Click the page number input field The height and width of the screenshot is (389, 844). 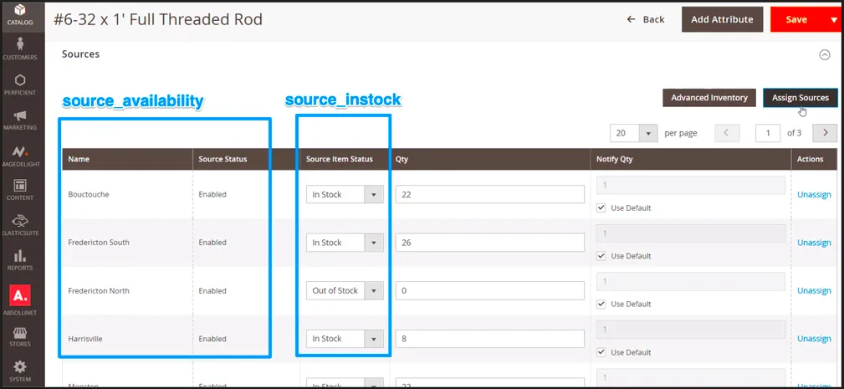tap(768, 133)
